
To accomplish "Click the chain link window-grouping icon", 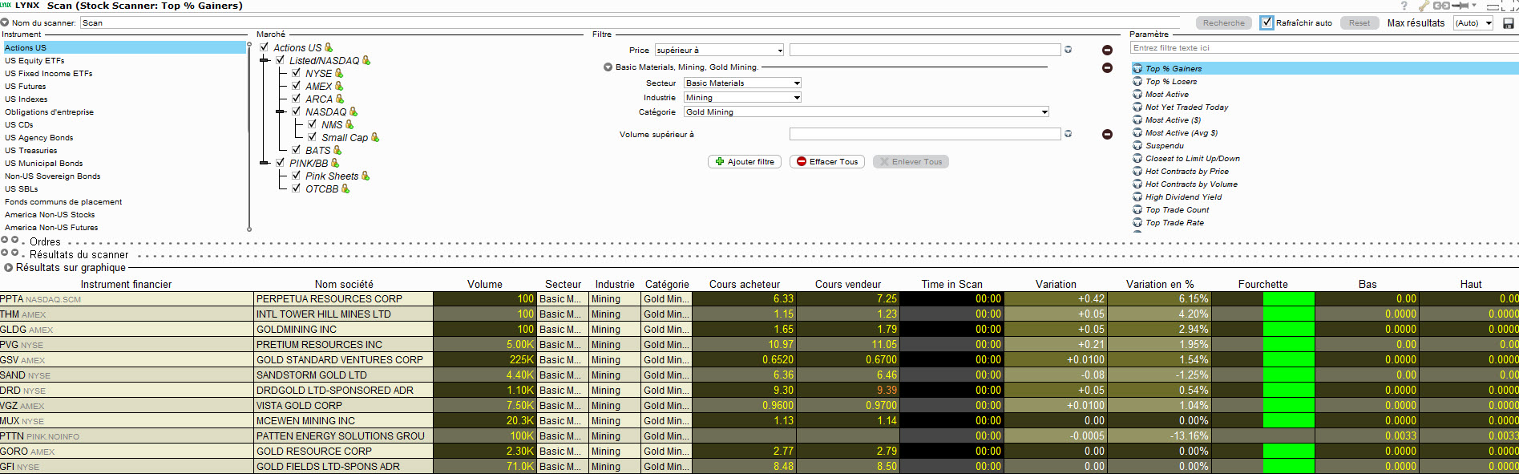I will [x=1441, y=6].
